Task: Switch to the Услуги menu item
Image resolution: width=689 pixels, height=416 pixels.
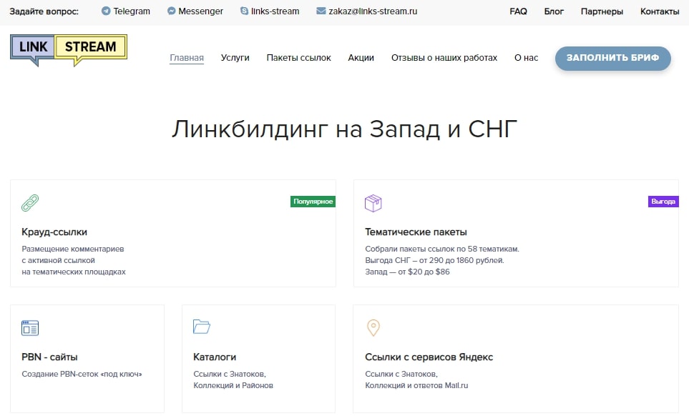Action: coord(235,57)
